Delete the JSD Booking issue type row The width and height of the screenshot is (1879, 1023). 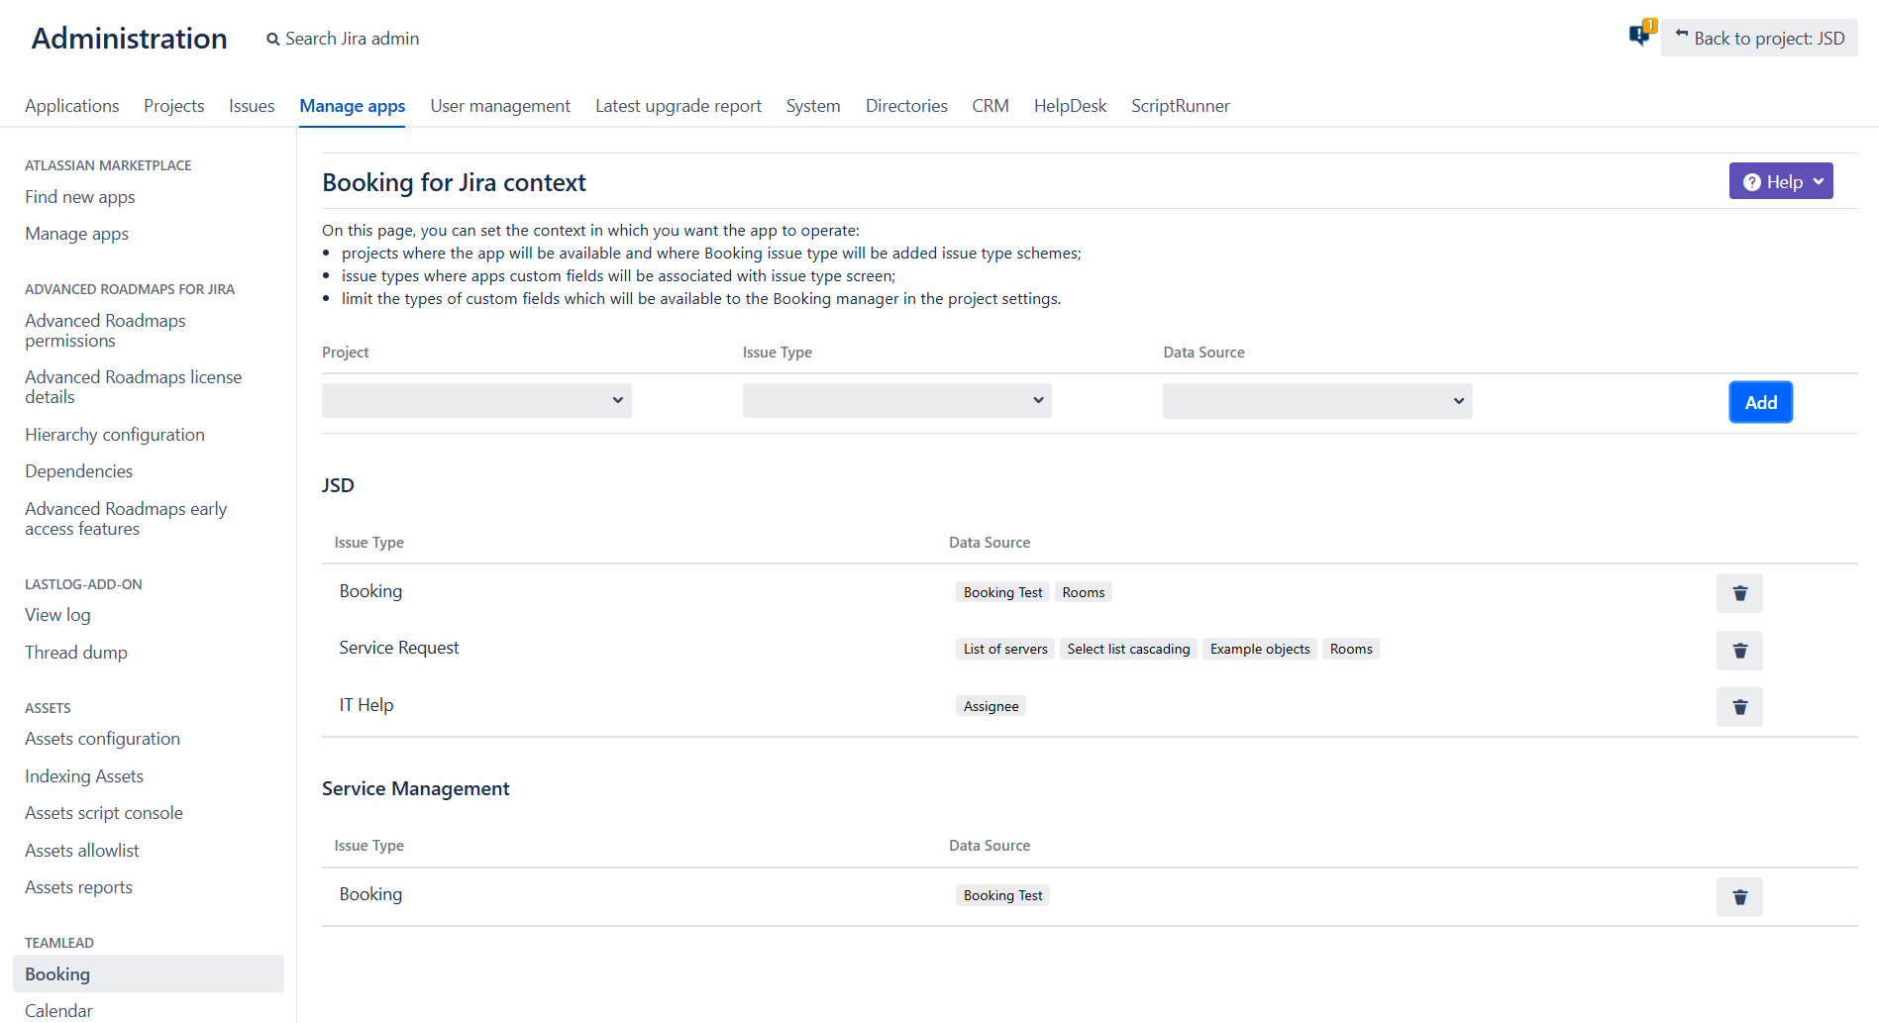point(1738,593)
